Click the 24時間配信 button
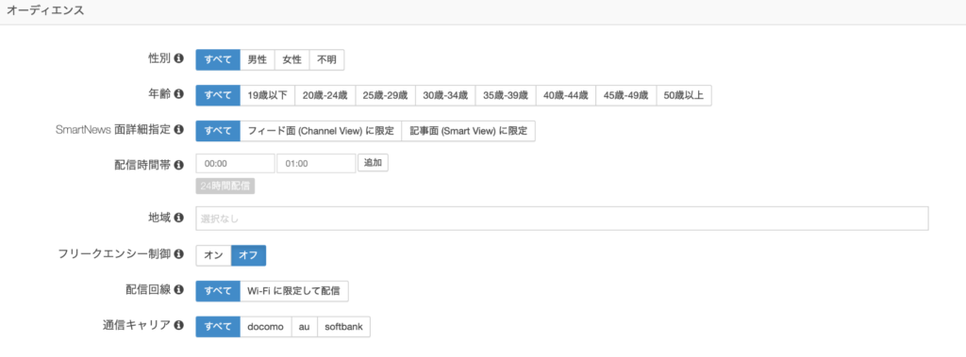Screen dimensions: 966x357 225,186
